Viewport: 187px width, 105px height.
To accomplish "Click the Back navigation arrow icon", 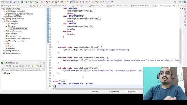I will 101,2.
